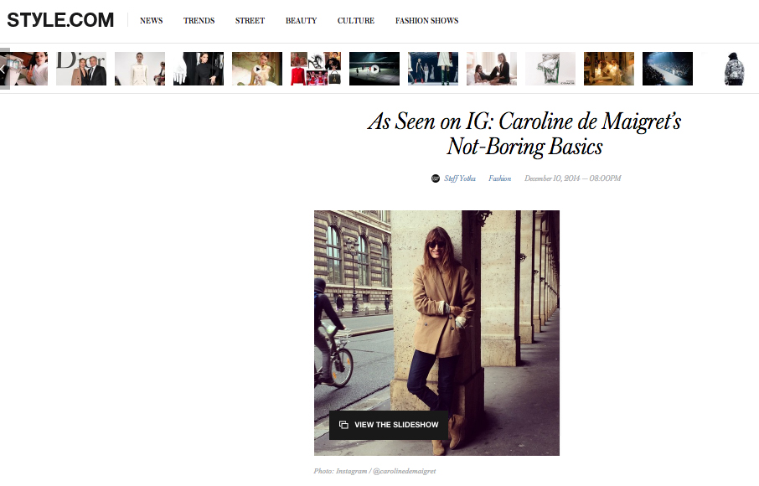This screenshot has height=486, width=759.
Task: Play the dark arena video thumbnail
Action: tap(374, 69)
